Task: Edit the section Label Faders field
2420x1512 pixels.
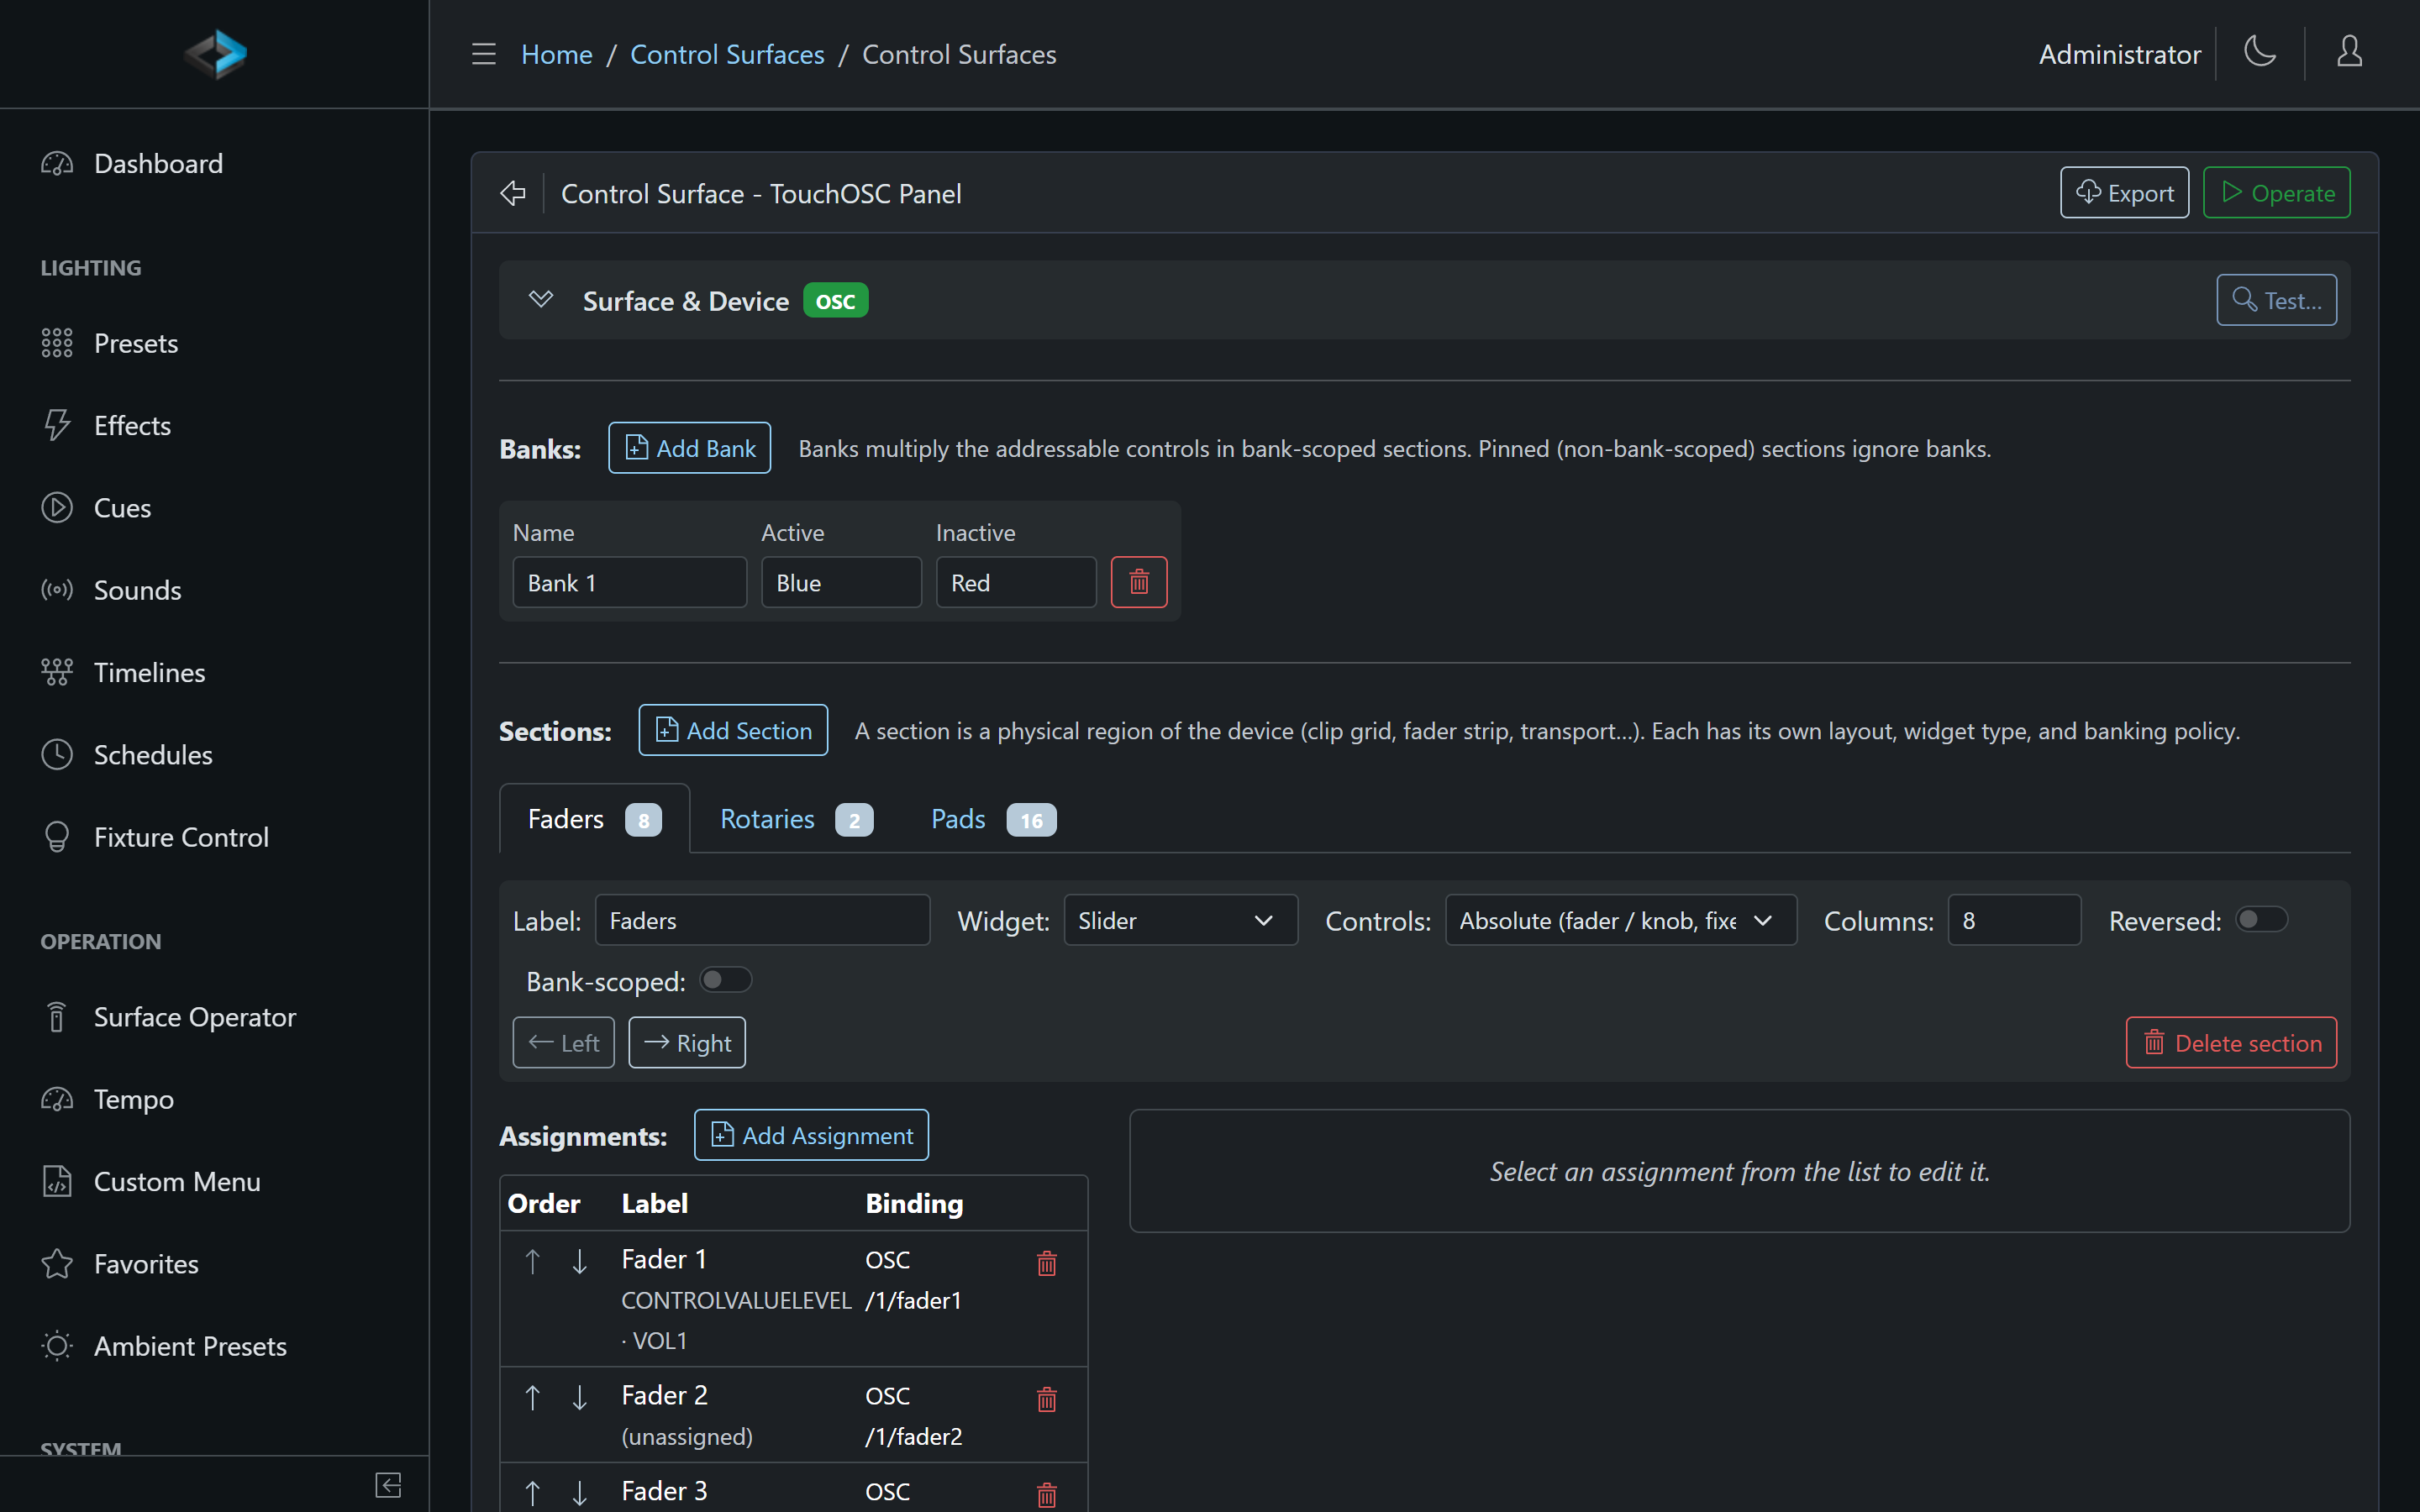Action: 762,920
